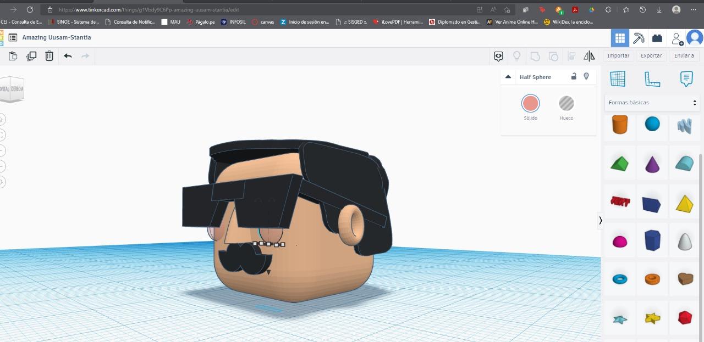Collapse the shapes panel with the side chevron
Screen dimensions: 704x342
[x=600, y=220]
